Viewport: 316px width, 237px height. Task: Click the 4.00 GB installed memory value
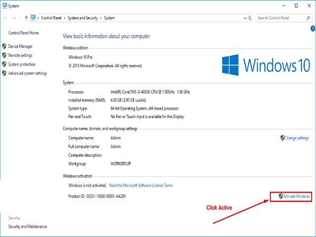click(x=128, y=100)
